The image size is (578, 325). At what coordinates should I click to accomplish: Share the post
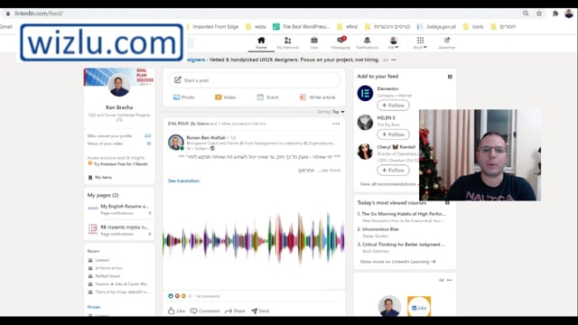click(235, 311)
